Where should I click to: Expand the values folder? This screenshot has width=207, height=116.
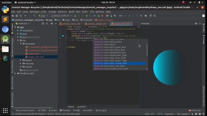(21, 67)
